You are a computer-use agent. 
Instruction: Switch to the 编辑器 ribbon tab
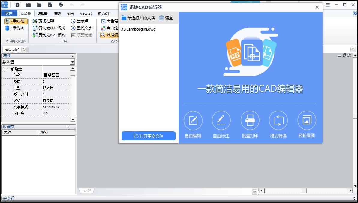coord(42,13)
